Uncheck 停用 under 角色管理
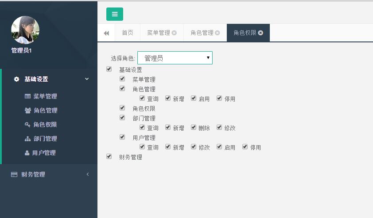 [219, 98]
